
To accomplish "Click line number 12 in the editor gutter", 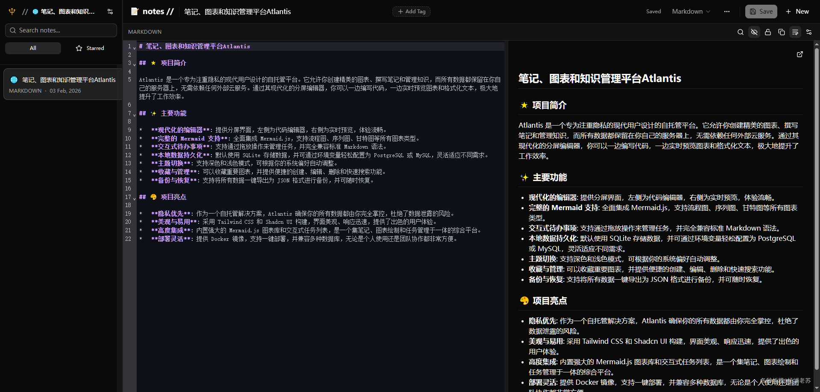I will point(128,155).
